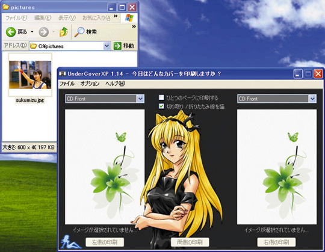This screenshot has height=252, width=325.
Task: Enable the ひとつのページに印刷する checkbox
Action: [x=161, y=97]
